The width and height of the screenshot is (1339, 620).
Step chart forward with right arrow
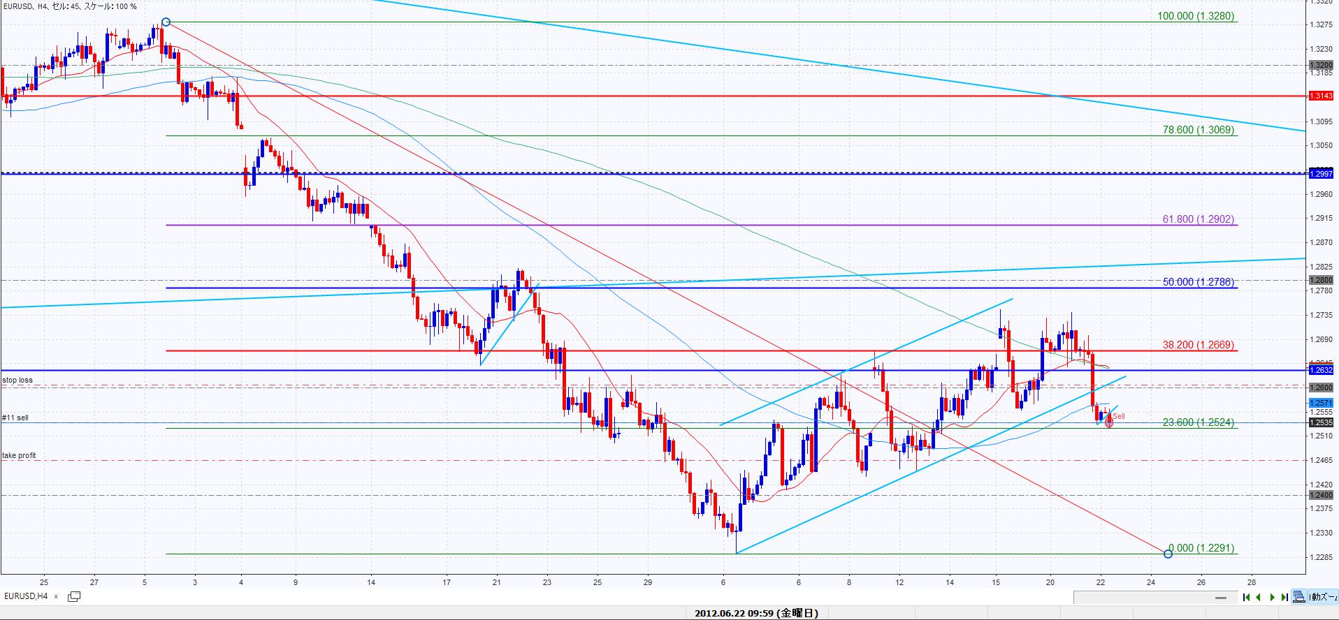click(1273, 597)
